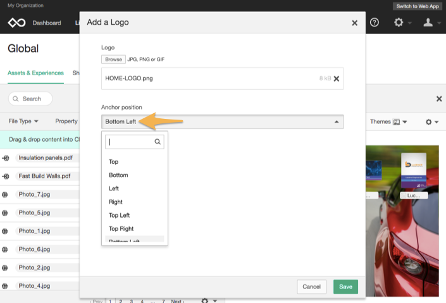Click the Search field in Global

[30, 99]
